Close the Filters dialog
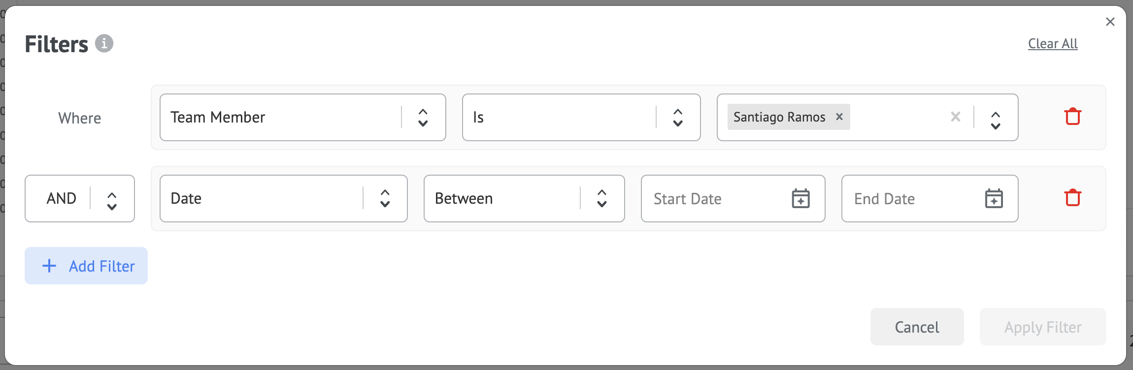This screenshot has width=1133, height=370. click(x=1110, y=22)
